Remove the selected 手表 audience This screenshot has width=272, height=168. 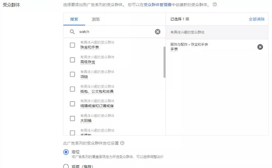click(260, 47)
